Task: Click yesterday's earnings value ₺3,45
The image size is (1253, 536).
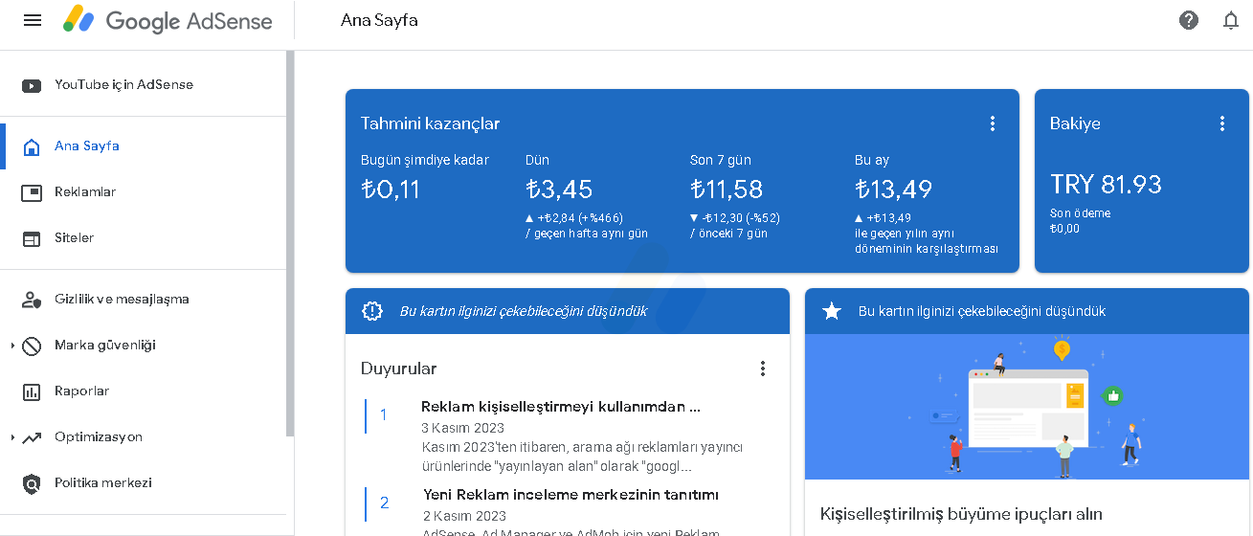Action: 559,190
